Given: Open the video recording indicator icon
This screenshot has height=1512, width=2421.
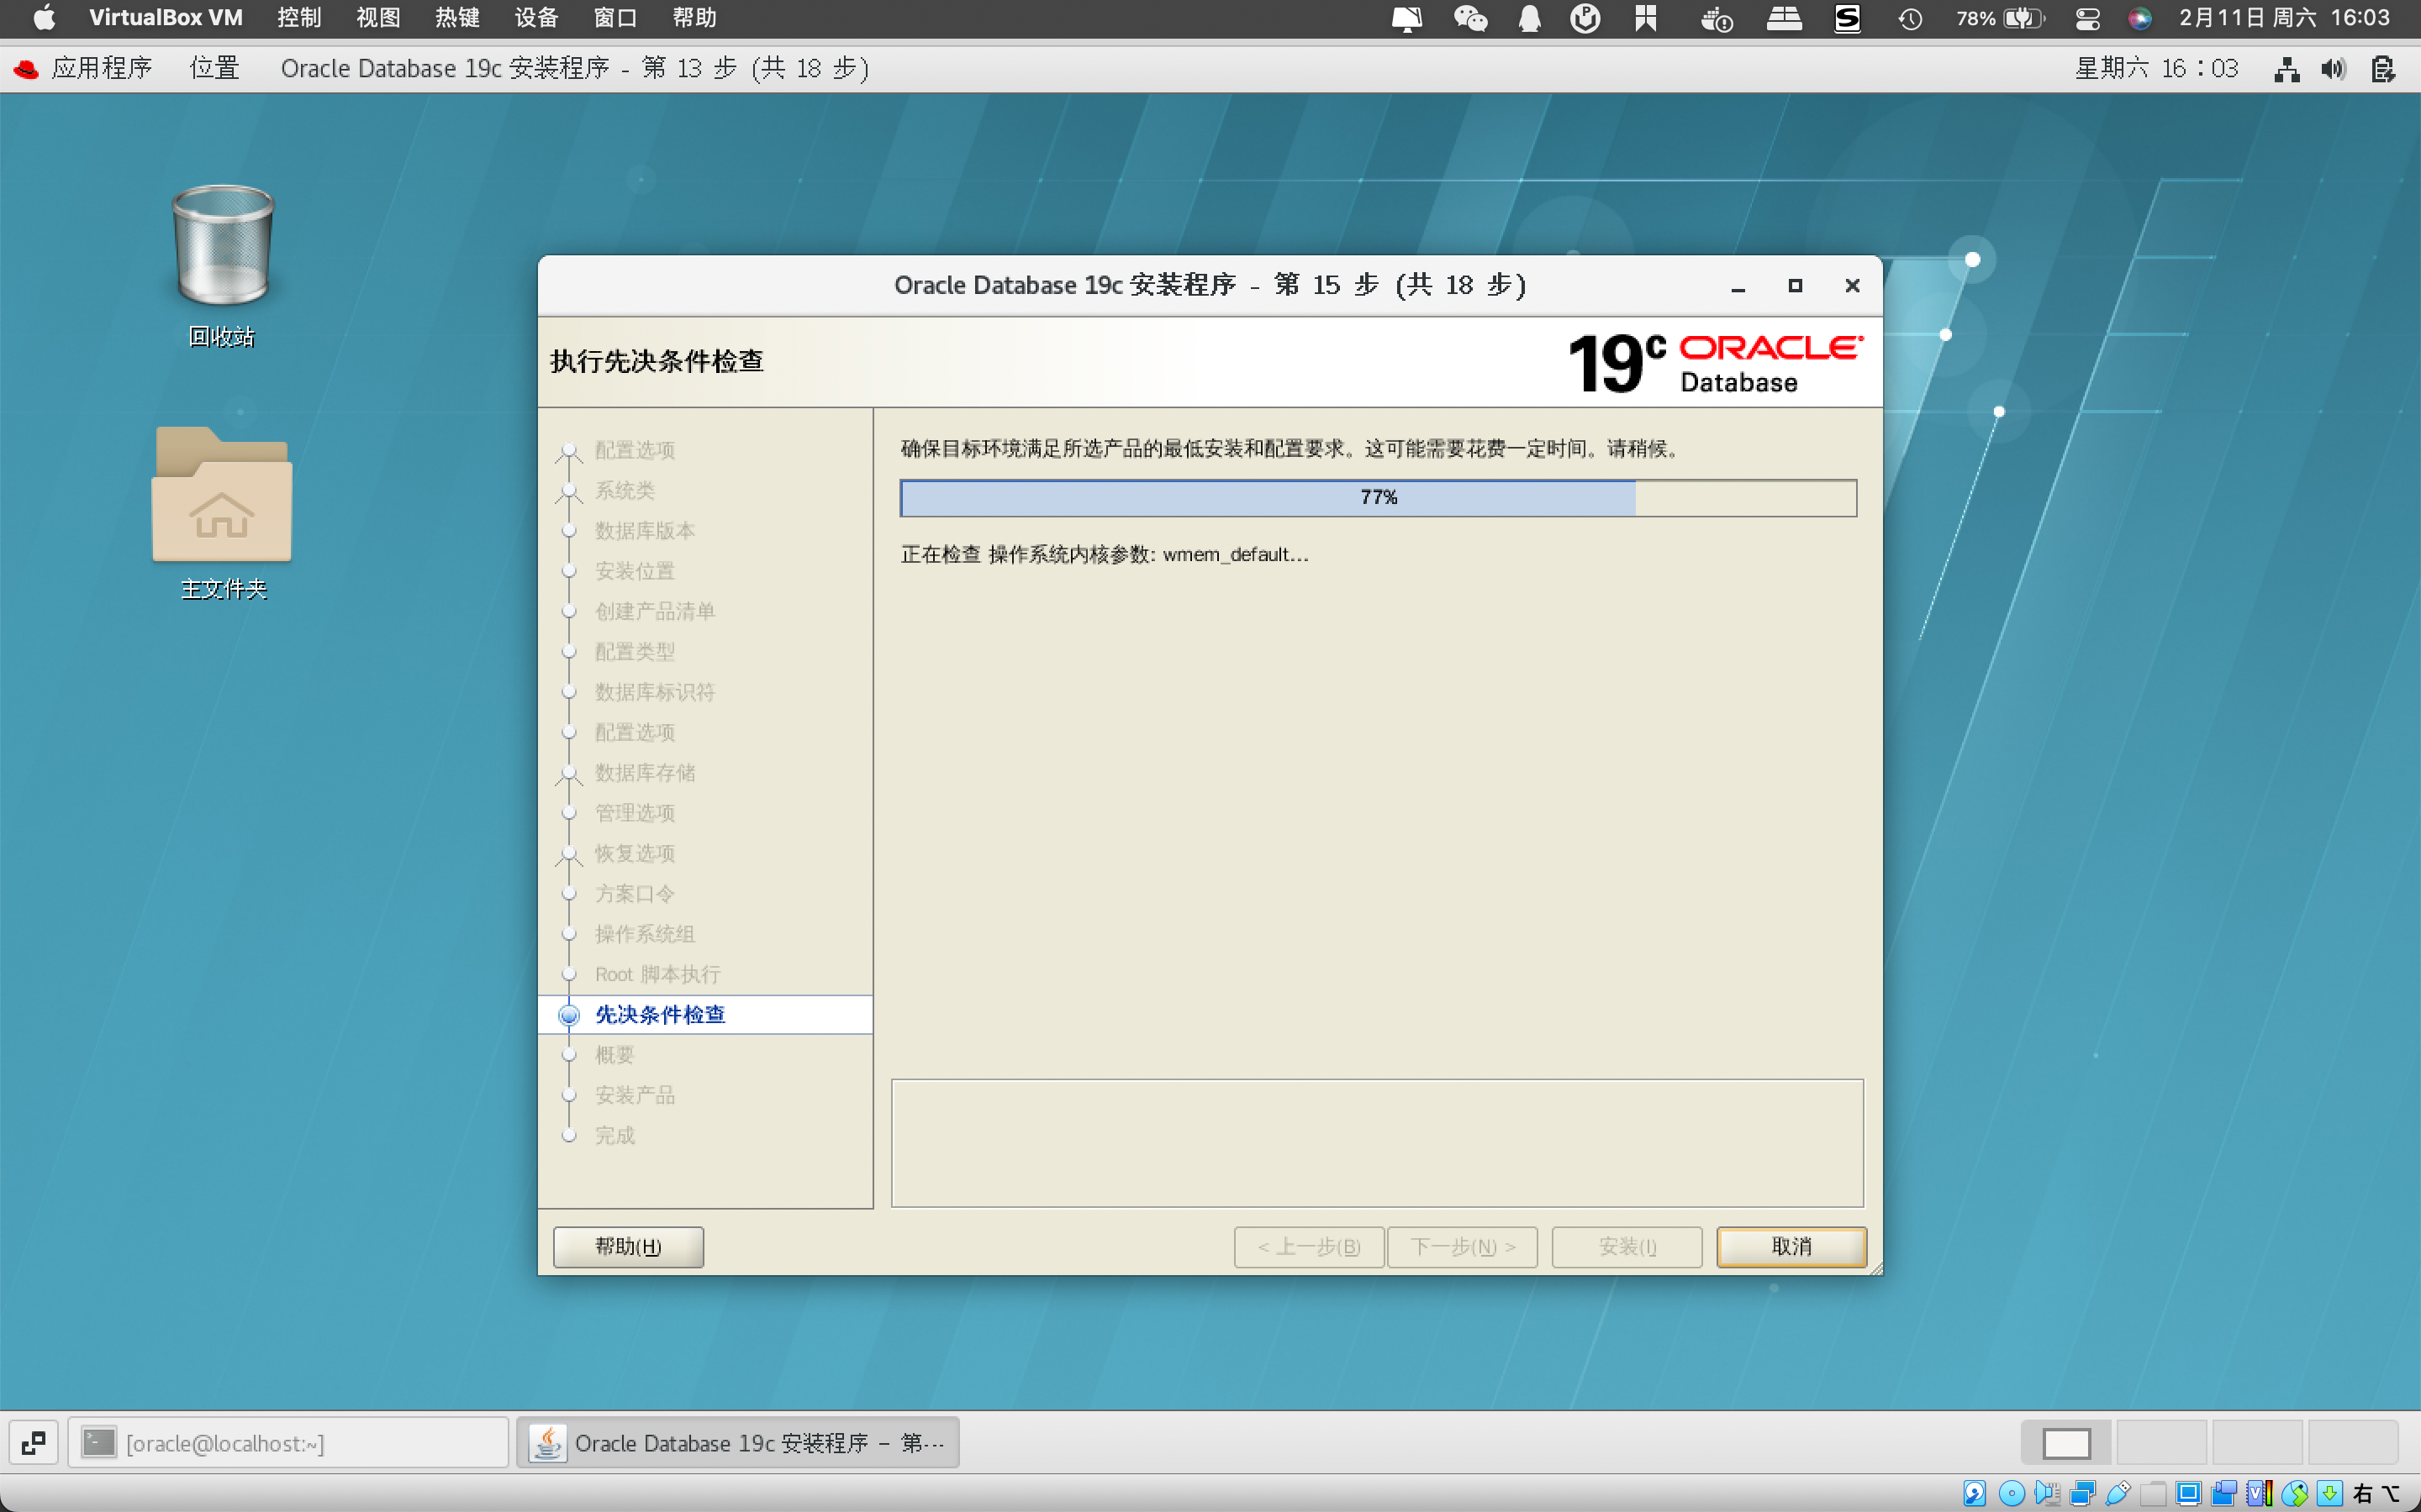Looking at the screenshot, I should point(2224,1493).
